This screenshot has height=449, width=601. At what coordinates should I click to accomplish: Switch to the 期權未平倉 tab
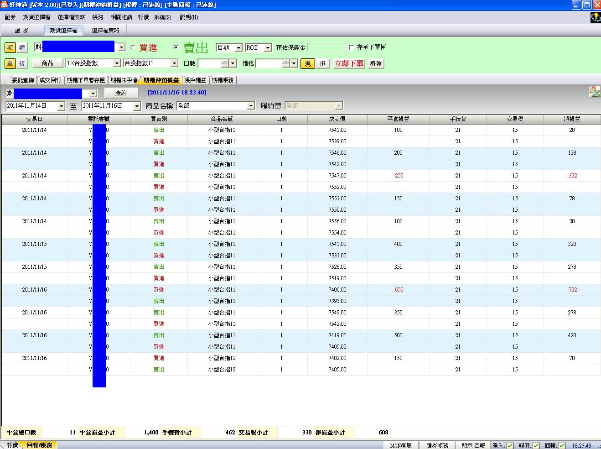[x=124, y=80]
